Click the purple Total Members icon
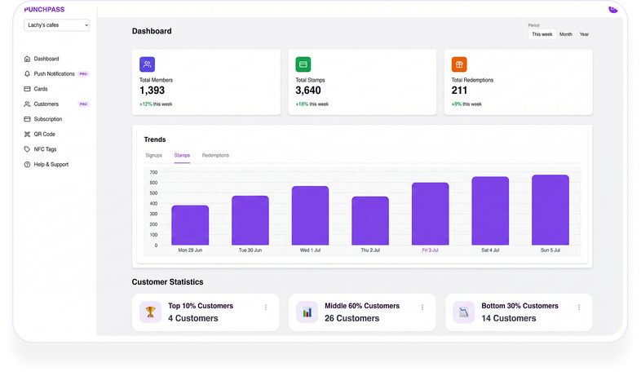This screenshot has height=376, width=641. point(147,64)
